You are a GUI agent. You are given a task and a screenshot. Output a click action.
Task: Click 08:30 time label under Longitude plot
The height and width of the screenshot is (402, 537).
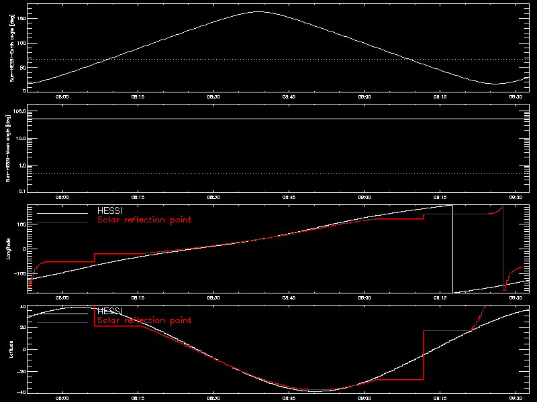213,298
